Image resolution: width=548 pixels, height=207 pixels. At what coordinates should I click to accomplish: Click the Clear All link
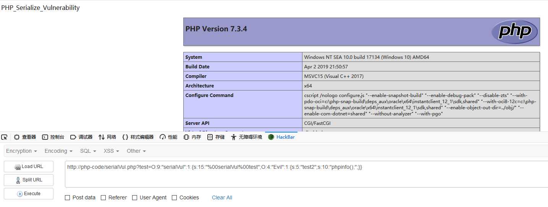(x=222, y=197)
